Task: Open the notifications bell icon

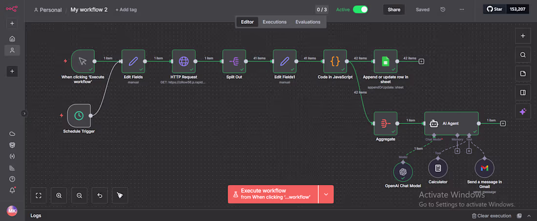Action: (x=12, y=190)
